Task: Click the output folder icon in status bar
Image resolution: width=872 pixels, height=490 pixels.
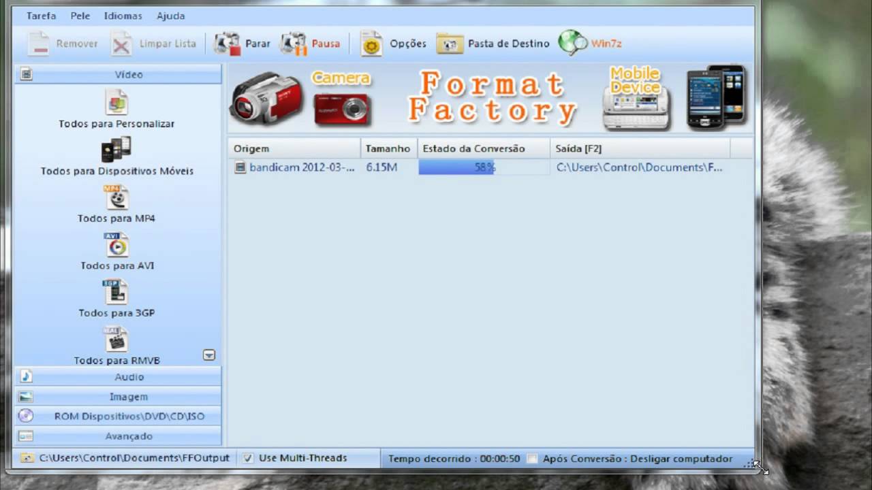Action: click(x=26, y=458)
